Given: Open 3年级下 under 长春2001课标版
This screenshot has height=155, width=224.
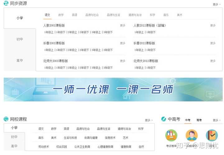Looking at the screenshot, I should [108, 50].
